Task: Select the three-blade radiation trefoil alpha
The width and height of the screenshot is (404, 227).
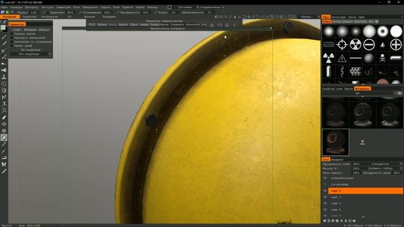Action: 329,58
